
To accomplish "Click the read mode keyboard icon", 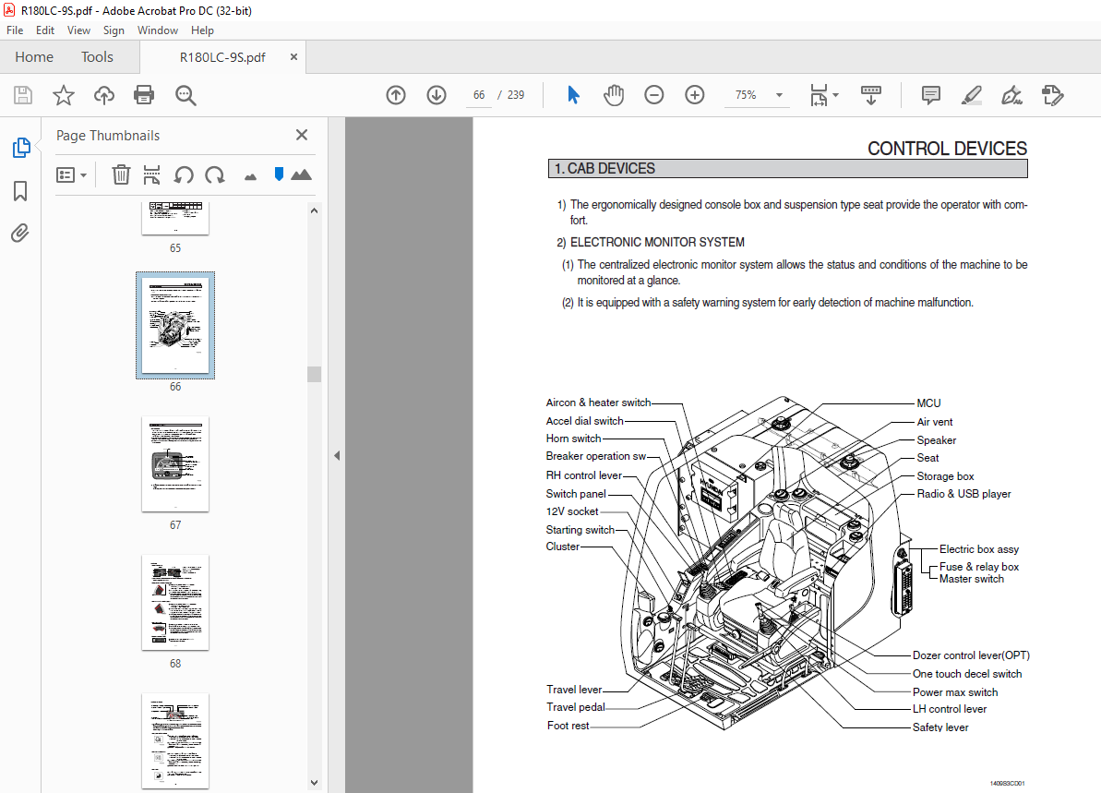I will point(870,95).
